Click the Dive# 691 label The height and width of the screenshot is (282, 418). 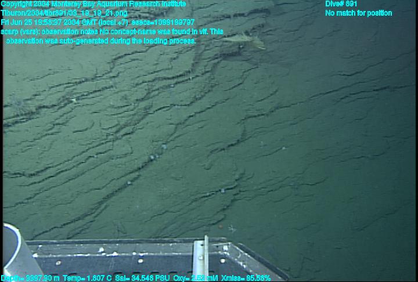click(341, 4)
